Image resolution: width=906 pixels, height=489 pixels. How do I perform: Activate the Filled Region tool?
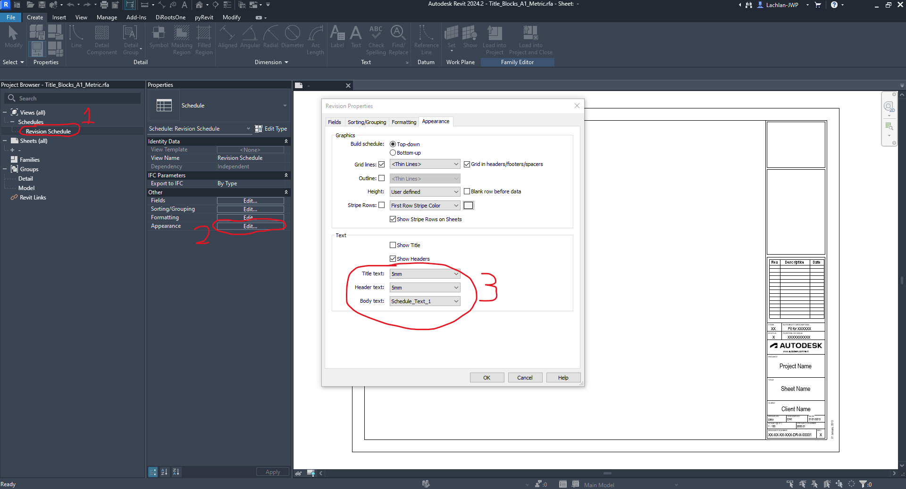(204, 40)
